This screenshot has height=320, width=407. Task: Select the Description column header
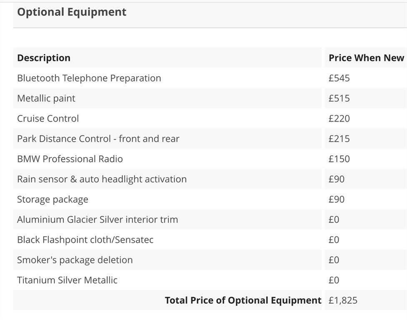44,58
